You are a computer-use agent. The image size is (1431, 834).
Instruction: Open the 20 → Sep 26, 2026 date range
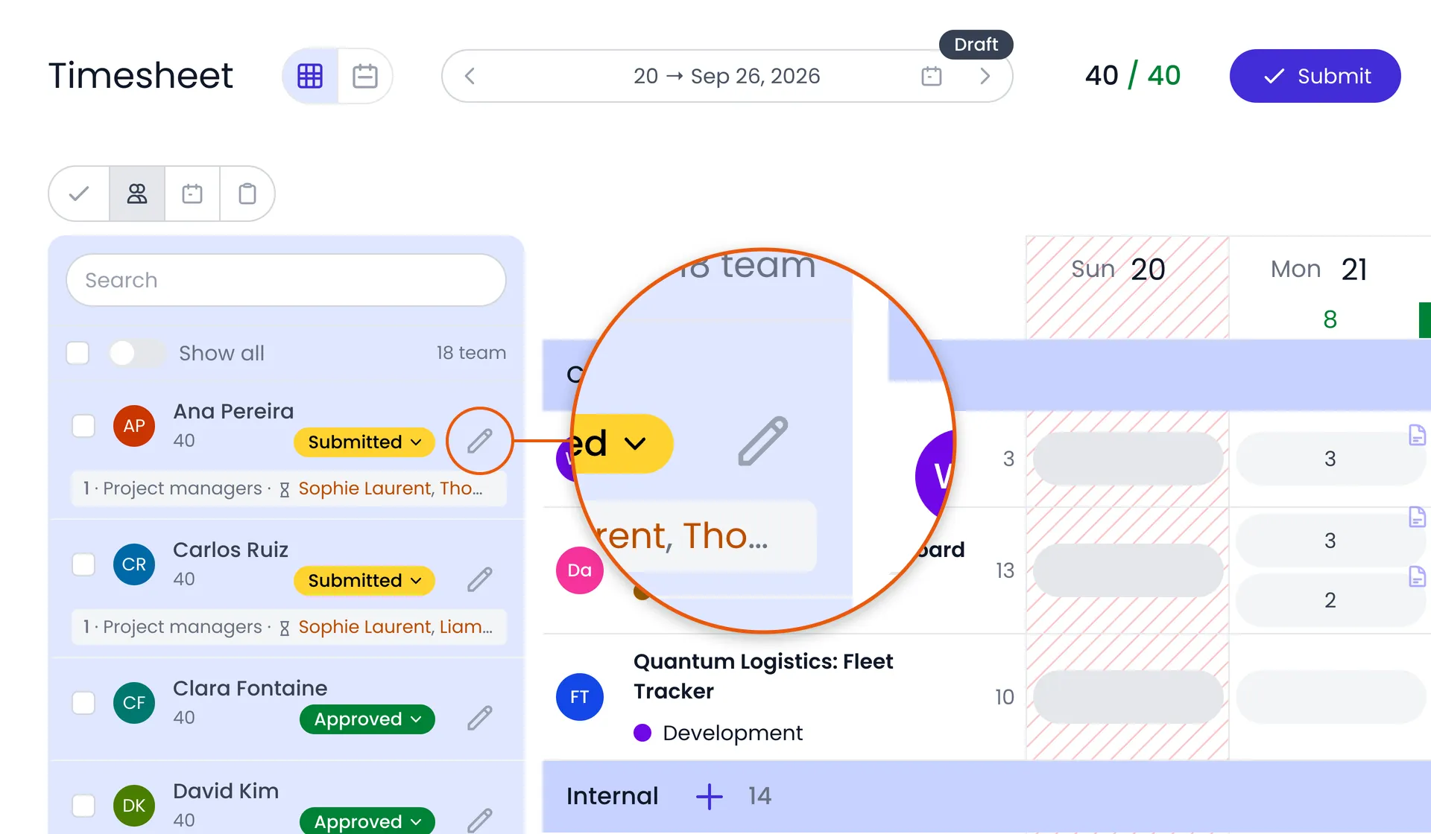pos(727,76)
